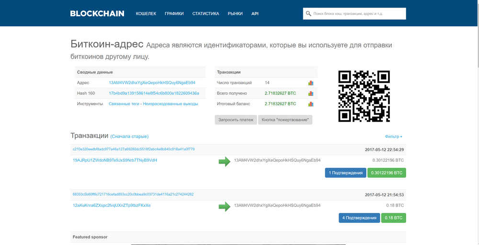
Task: Focus the block hash search field
Action: click(x=354, y=13)
